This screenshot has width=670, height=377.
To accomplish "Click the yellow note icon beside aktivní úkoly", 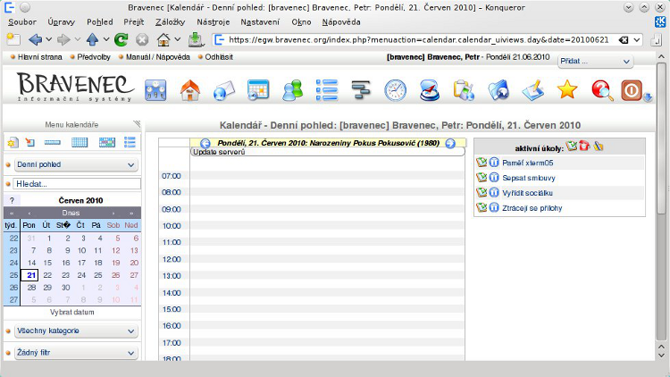I will 599,147.
